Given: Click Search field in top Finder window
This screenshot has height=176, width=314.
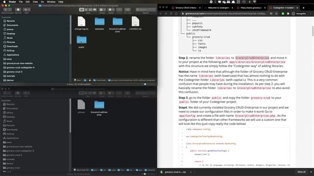Looking at the screenshot, I should 146,10.
